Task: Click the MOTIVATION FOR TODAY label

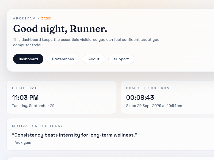Action: click(37, 126)
